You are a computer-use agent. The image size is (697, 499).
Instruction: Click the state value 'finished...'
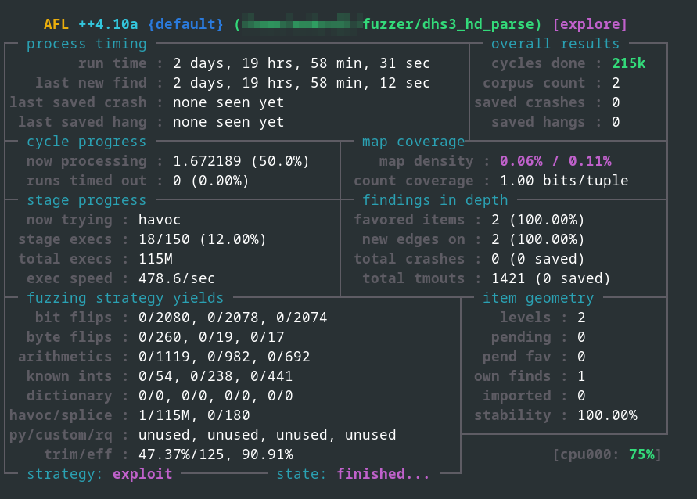point(383,474)
